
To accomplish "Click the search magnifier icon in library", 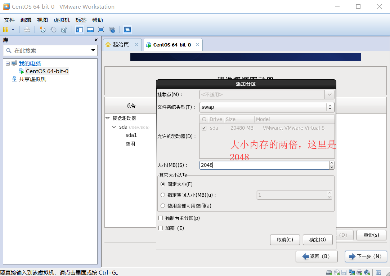I will click(x=9, y=50).
